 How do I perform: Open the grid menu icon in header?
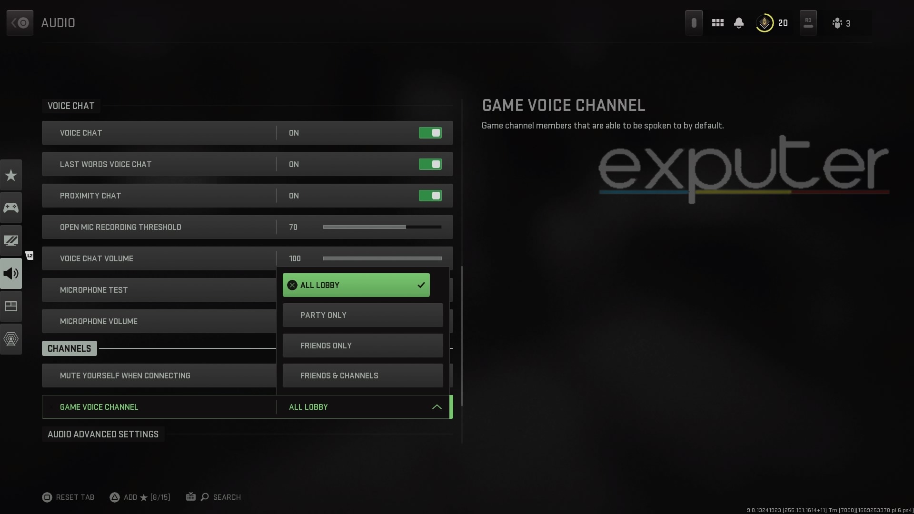coord(718,23)
